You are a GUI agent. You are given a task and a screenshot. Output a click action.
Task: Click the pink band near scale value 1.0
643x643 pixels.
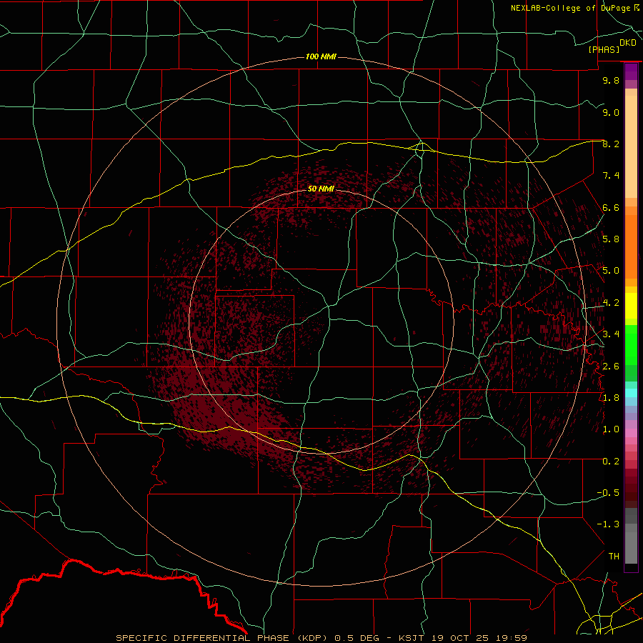(x=631, y=433)
